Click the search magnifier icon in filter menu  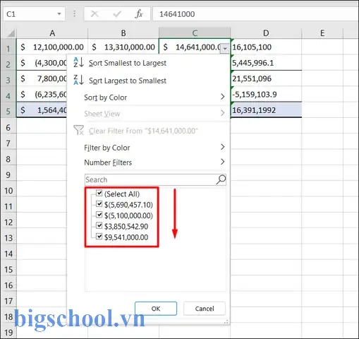(221, 180)
